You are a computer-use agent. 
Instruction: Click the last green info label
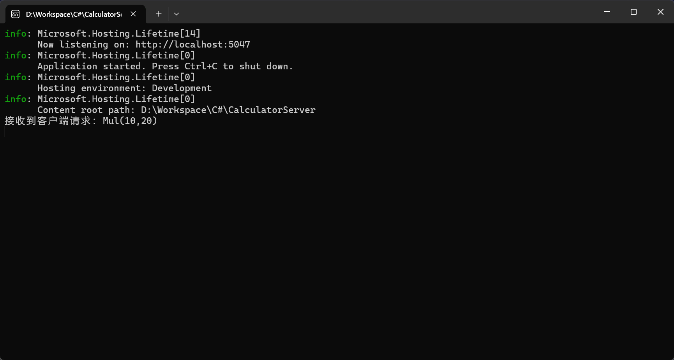tap(16, 99)
